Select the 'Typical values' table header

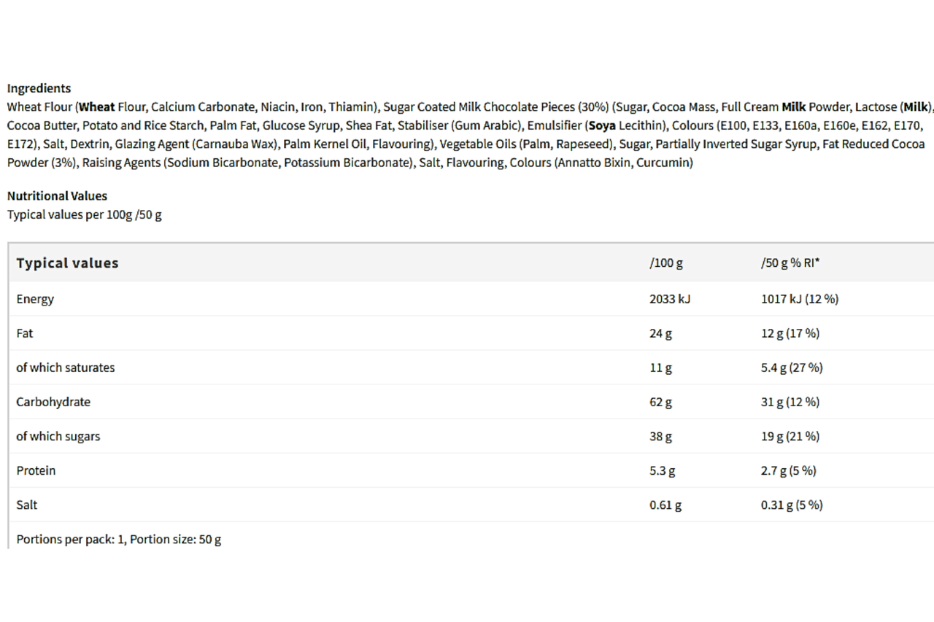pos(67,263)
